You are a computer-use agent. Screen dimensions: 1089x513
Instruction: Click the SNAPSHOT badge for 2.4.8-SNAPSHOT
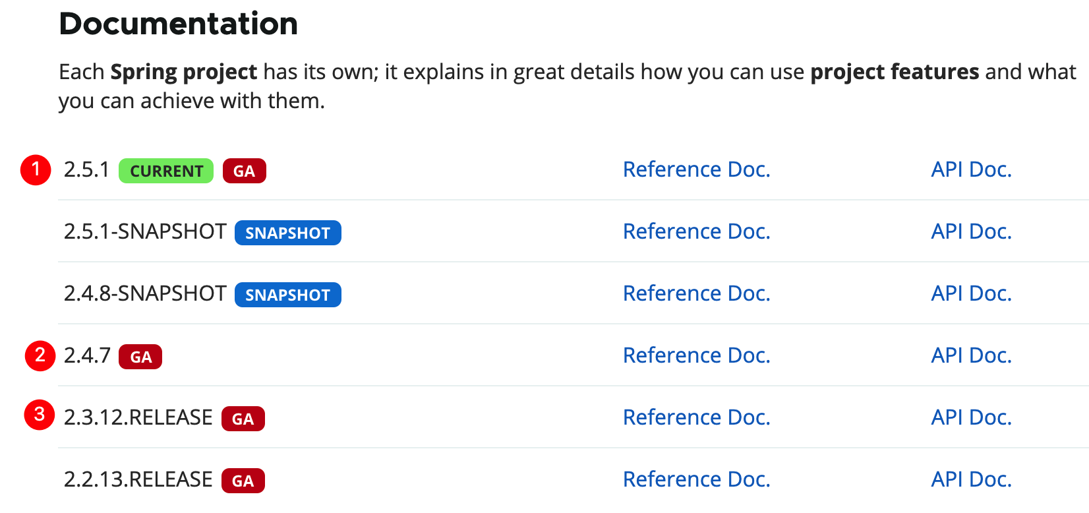pos(288,295)
